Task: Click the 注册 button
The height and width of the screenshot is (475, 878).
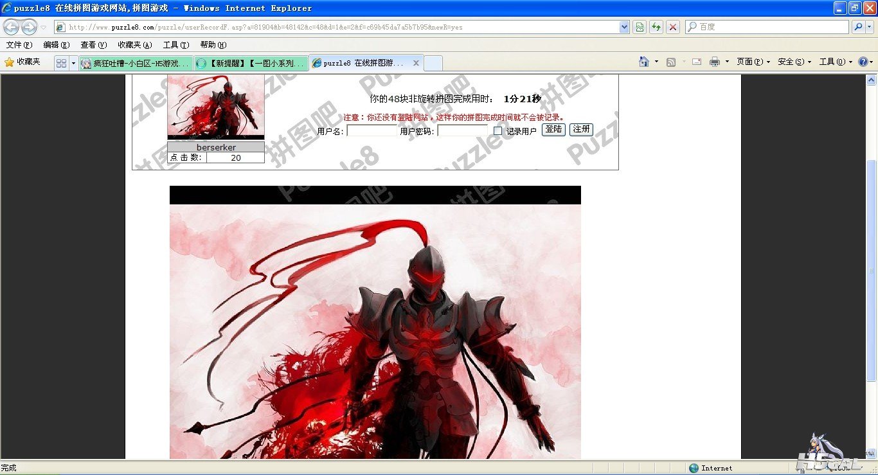Action: click(x=581, y=129)
